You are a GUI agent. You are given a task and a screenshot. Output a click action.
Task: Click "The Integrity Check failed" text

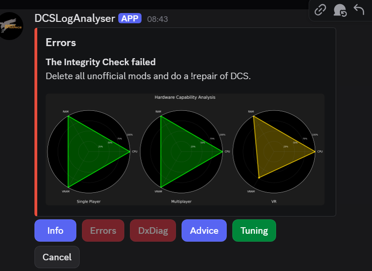(101, 62)
